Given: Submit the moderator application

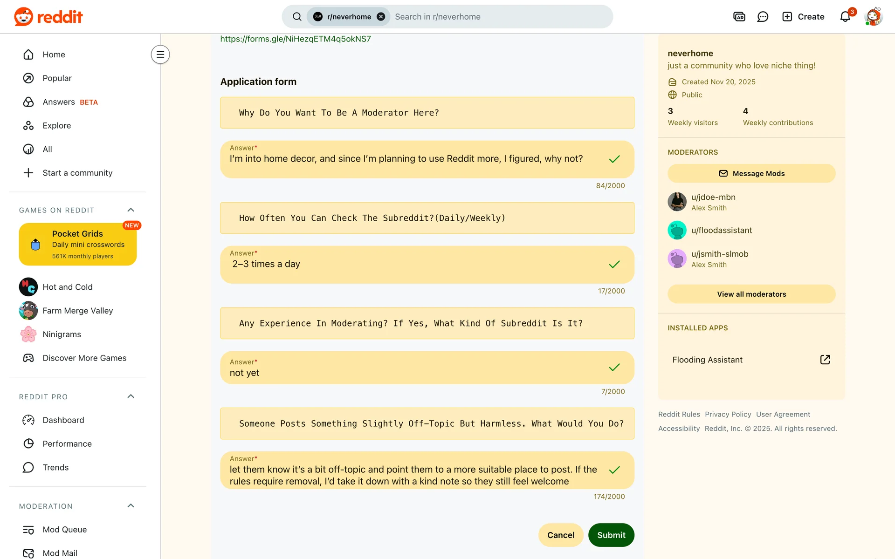Looking at the screenshot, I should pos(611,535).
